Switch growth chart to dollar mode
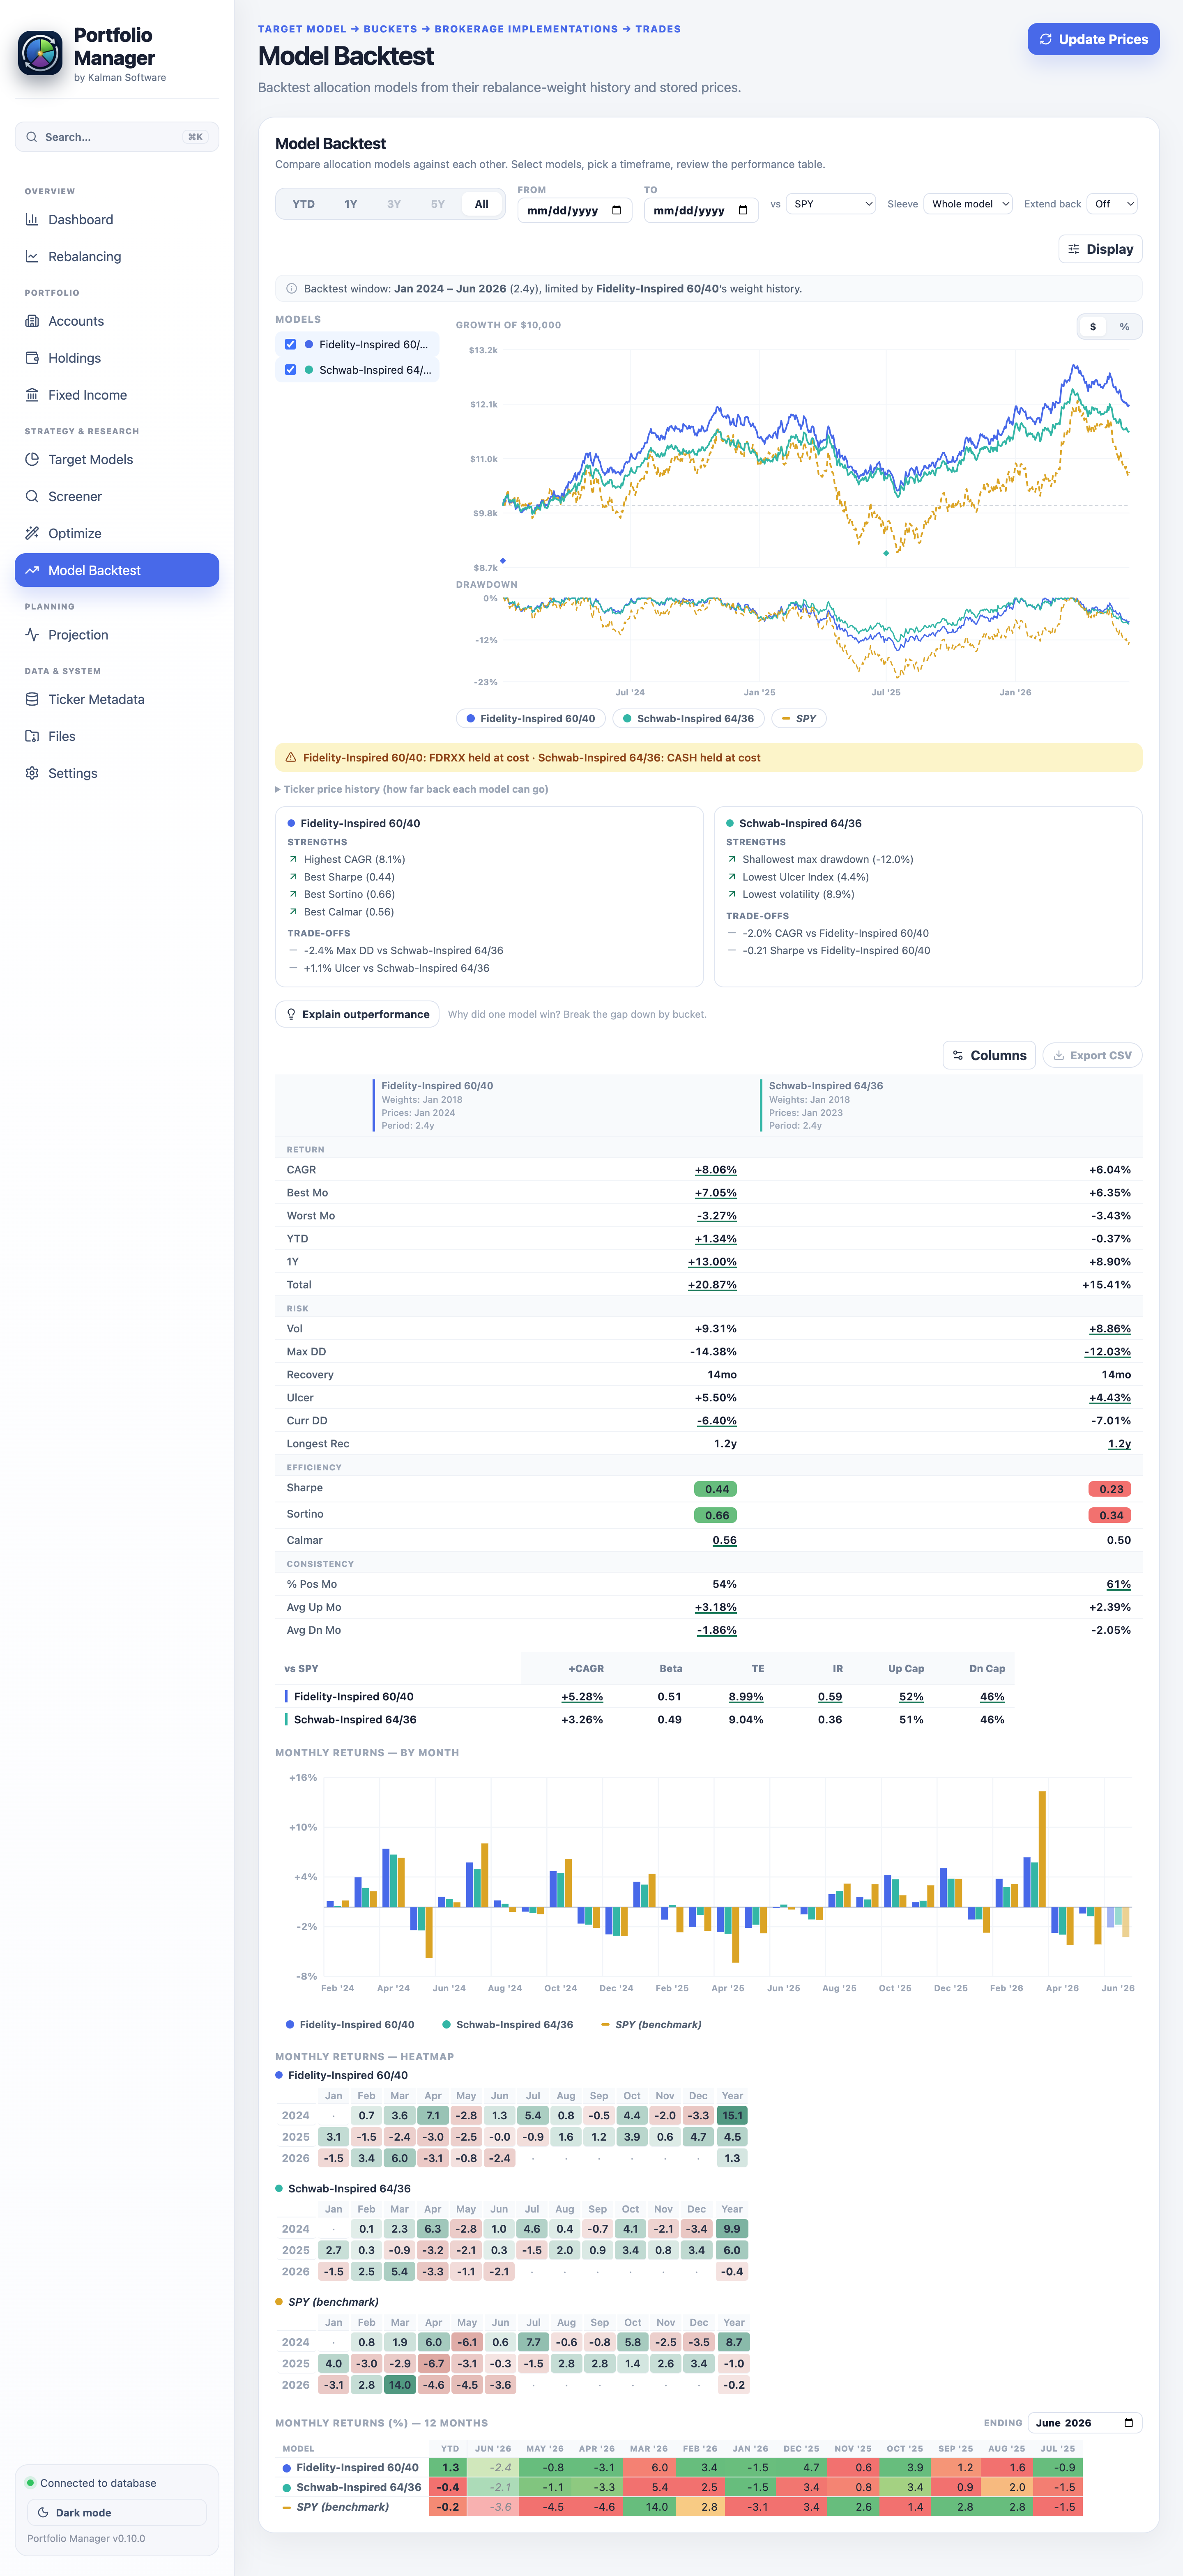Viewport: 1183px width, 2576px height. click(1093, 327)
